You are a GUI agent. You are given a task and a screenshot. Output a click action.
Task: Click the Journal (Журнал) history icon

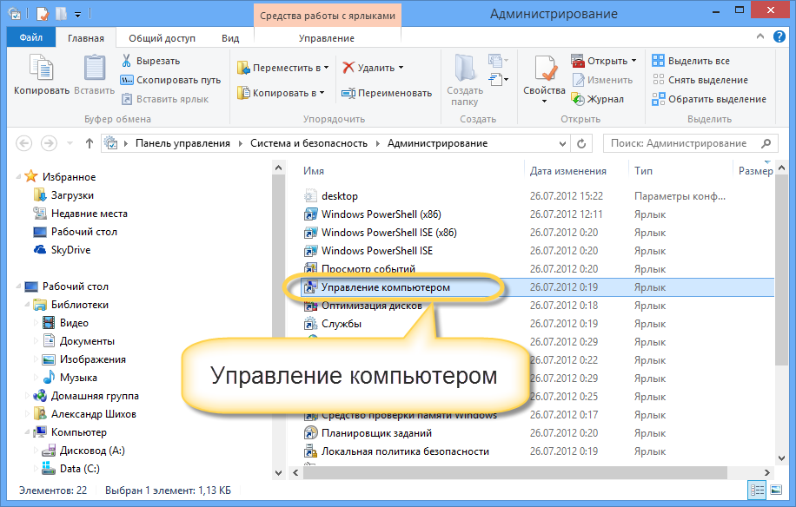pyautogui.click(x=578, y=99)
